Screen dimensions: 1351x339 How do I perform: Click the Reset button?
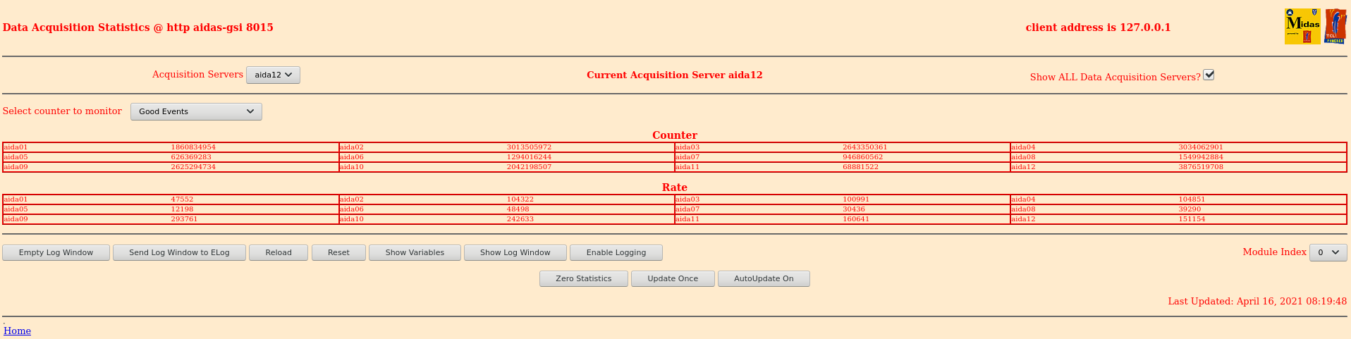(338, 252)
